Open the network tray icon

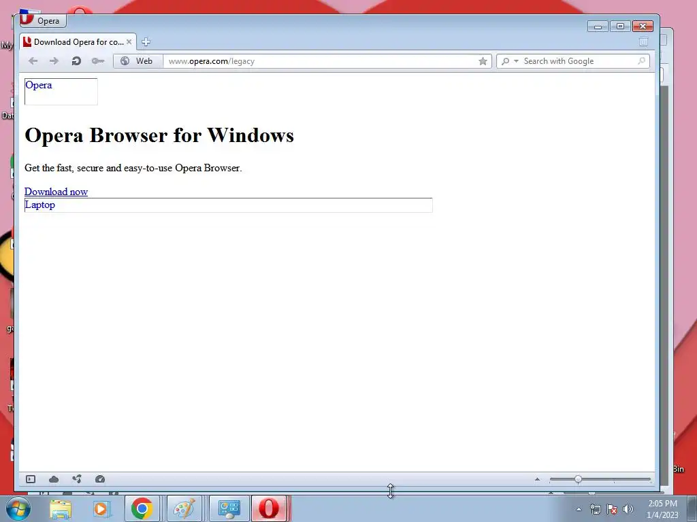[x=595, y=509]
